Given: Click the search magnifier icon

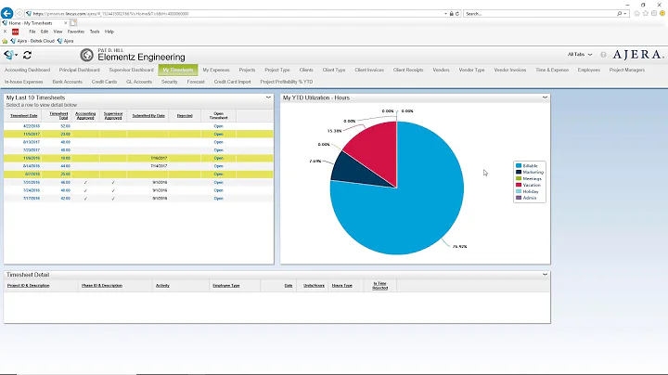Looking at the screenshot, I should pos(619,14).
